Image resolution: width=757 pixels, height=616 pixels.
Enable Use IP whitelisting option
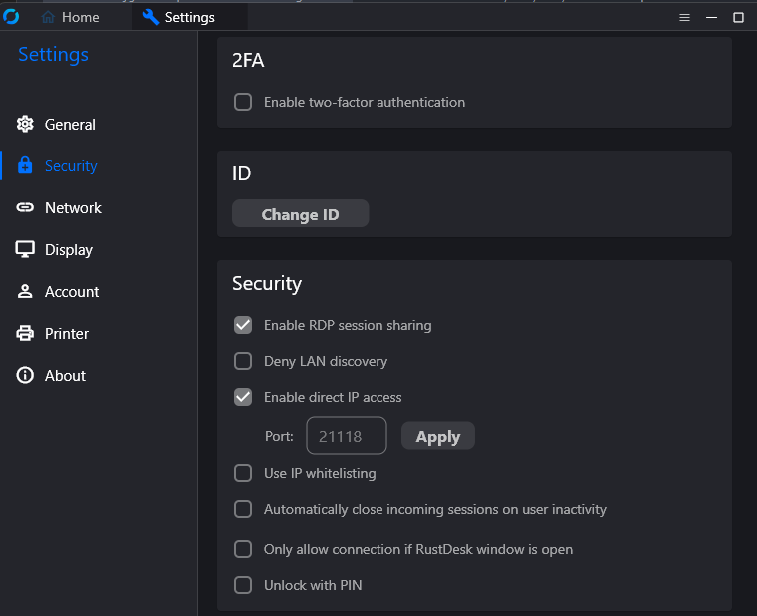click(243, 473)
